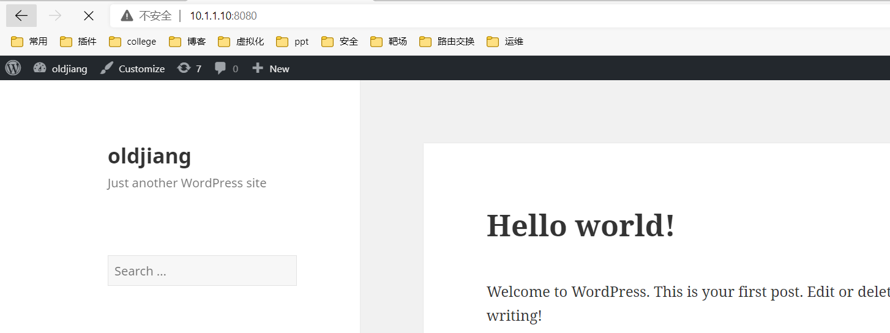
Task: Open the oldjiang dashboard menu in admin bar
Action: (60, 69)
